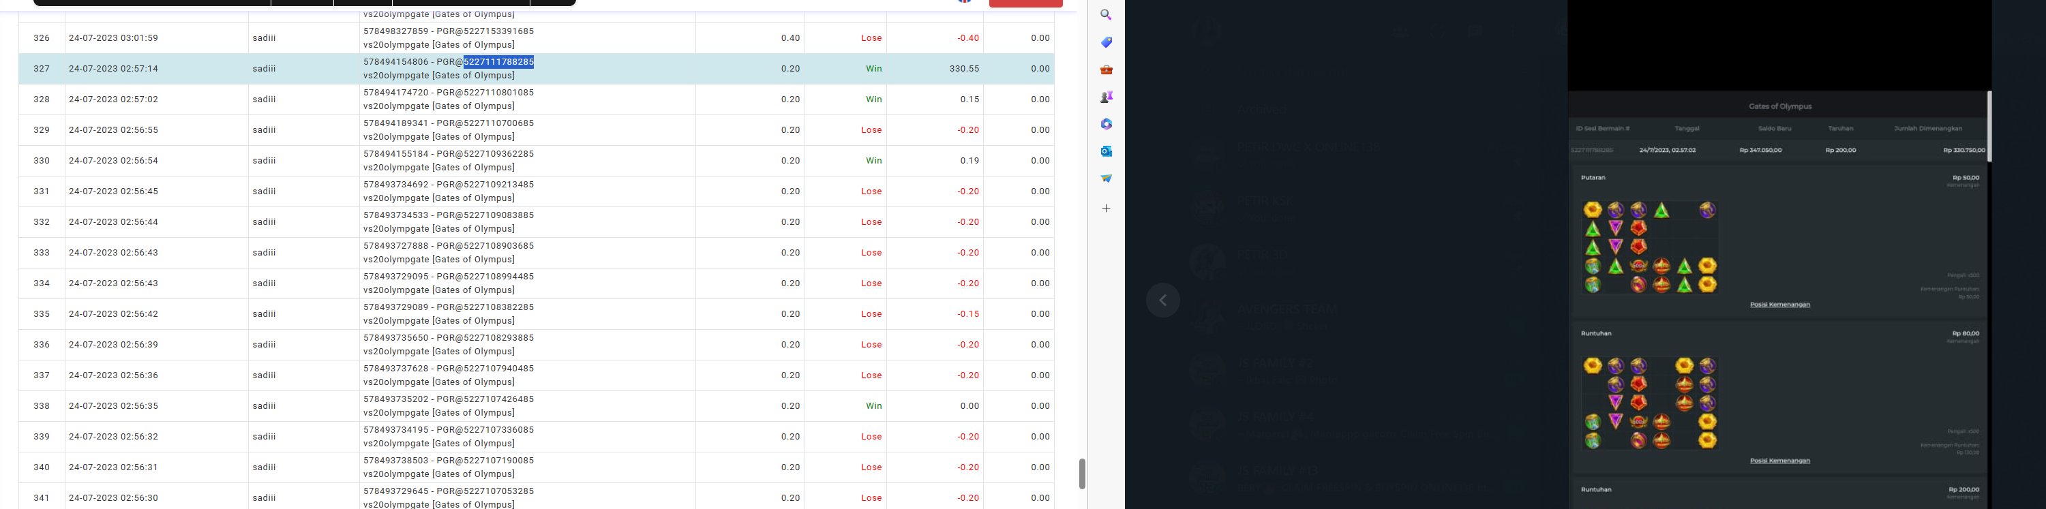The image size is (2046, 509).
Task: Click Posisi Kemenangan under the Putaran section
Action: click(1779, 305)
